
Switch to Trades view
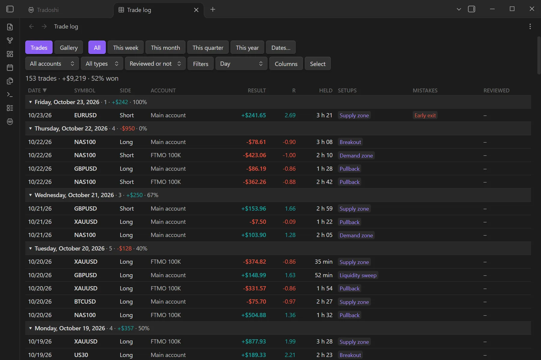tap(39, 47)
